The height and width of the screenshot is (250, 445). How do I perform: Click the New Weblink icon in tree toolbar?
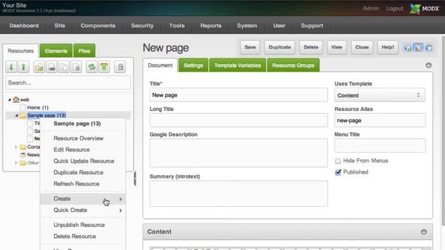51,67
